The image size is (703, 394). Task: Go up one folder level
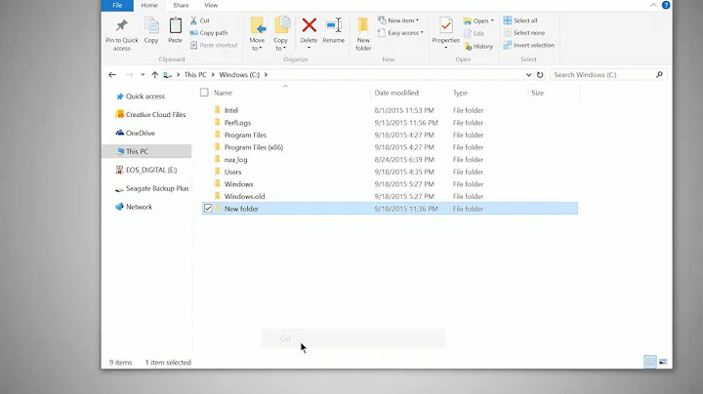point(154,75)
